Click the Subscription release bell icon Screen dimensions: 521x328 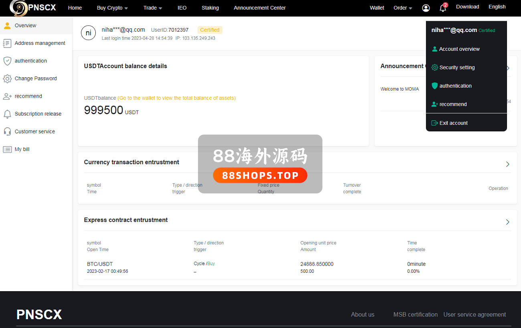(7, 114)
